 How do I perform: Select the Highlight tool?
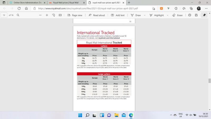tap(157, 15)
